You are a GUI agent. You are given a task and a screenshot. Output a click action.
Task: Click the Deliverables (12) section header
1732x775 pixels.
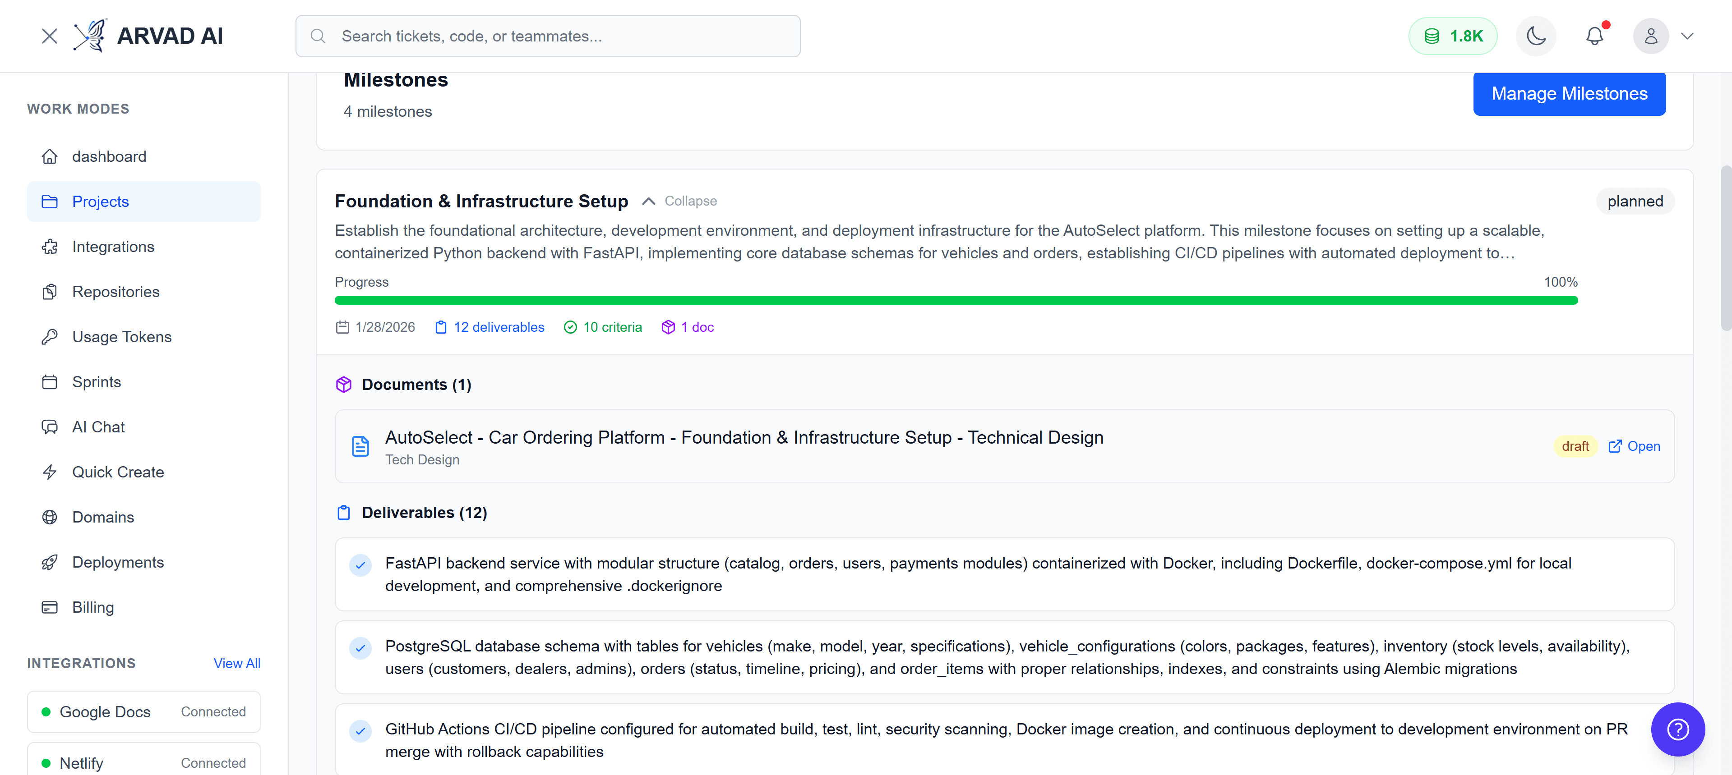[424, 512]
